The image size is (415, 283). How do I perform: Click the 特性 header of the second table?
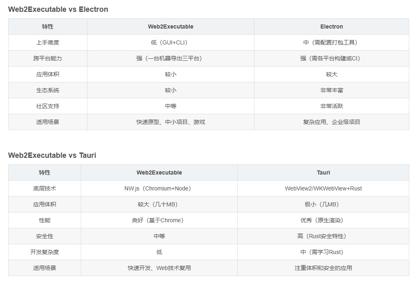coord(44,172)
